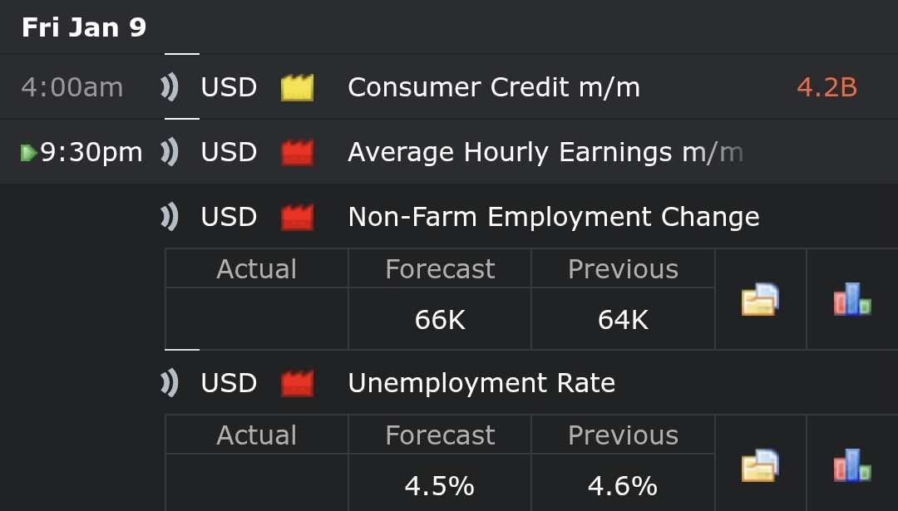
Task: Expand the Consumer Credit m/m event
Action: click(x=494, y=87)
